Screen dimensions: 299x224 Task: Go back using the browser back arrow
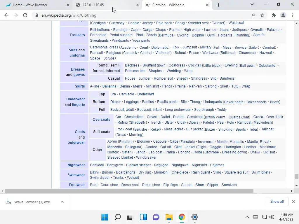(6, 15)
